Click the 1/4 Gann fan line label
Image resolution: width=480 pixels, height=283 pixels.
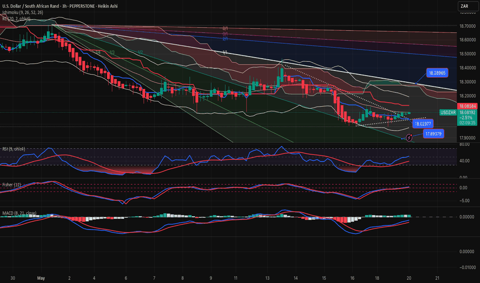(x=98, y=52)
